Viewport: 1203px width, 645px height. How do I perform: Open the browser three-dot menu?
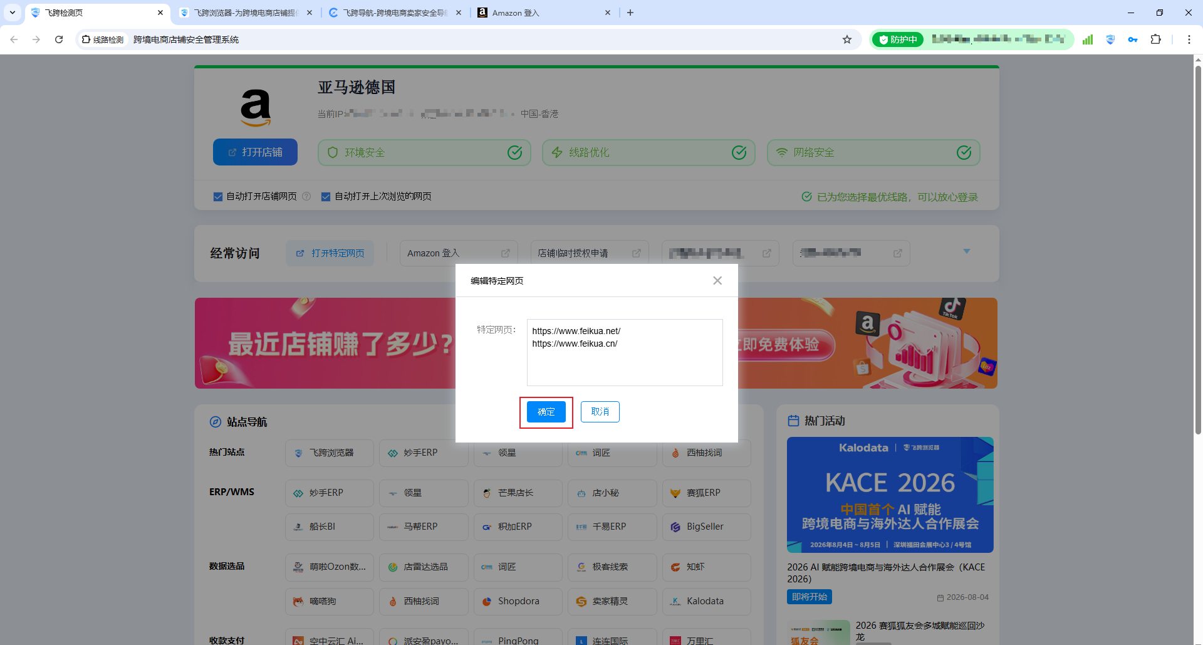click(x=1189, y=39)
